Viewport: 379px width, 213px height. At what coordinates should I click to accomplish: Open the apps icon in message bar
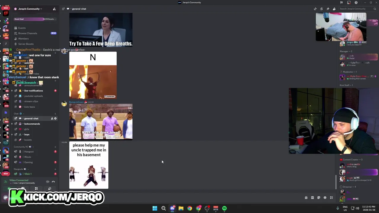(331, 198)
